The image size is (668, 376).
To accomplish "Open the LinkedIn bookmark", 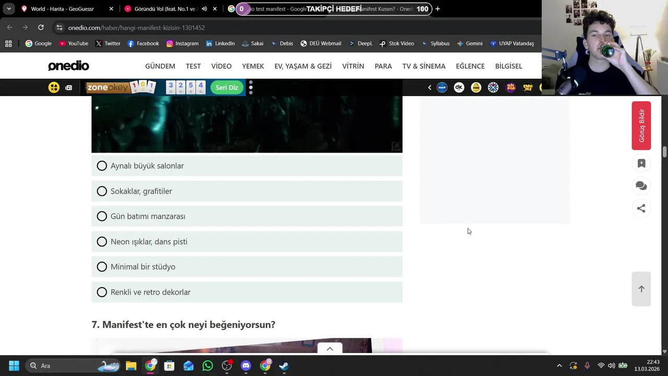I will (x=220, y=43).
